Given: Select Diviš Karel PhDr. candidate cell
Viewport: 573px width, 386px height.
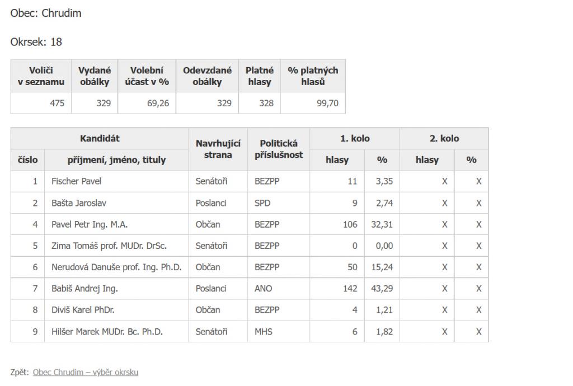Looking at the screenshot, I should click(x=116, y=310).
